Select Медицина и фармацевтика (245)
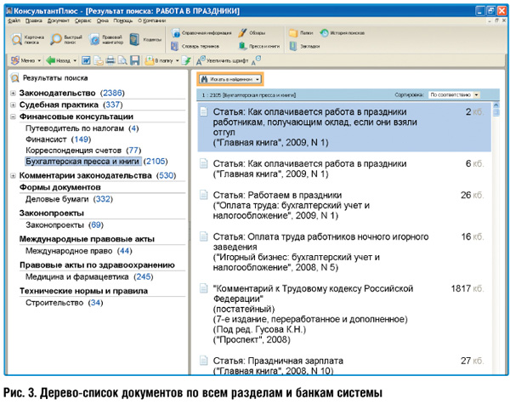The image size is (510, 404). pyautogui.click(x=89, y=276)
